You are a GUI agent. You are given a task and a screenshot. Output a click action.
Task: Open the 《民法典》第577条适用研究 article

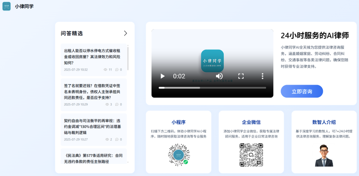point(93,158)
